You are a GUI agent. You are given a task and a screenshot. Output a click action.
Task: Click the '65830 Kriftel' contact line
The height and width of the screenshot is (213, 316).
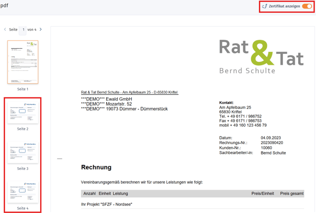tap(230, 112)
